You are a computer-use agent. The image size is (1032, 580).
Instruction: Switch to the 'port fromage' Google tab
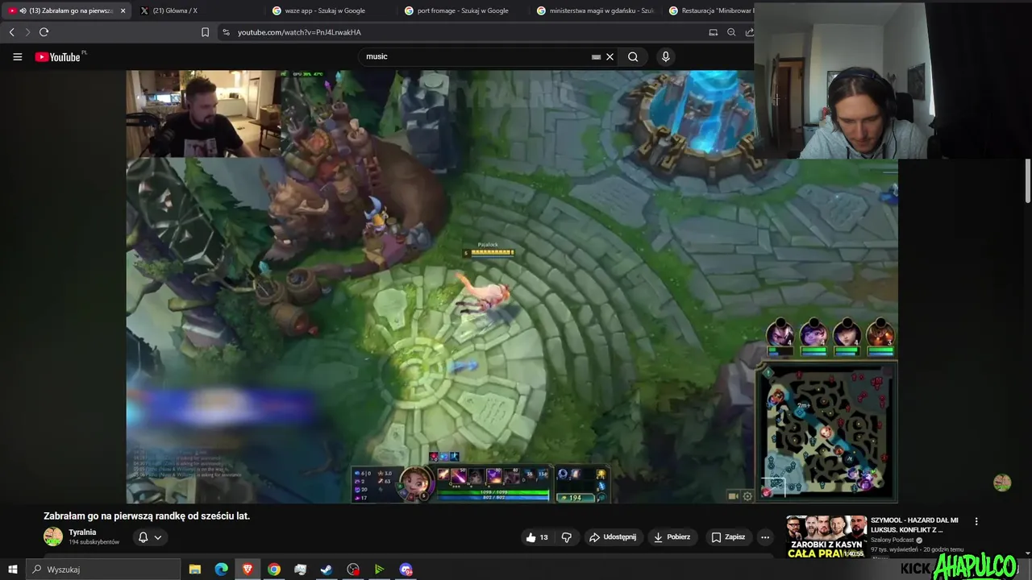463,10
